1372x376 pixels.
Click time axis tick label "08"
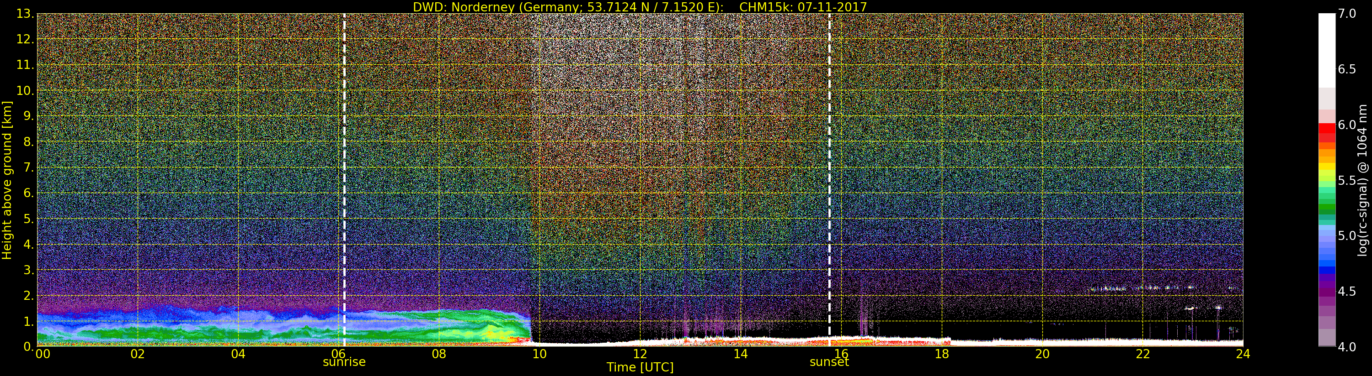pos(439,354)
